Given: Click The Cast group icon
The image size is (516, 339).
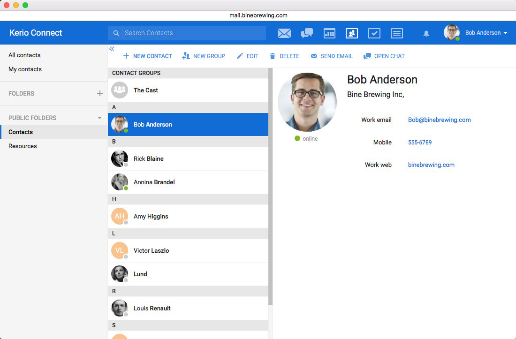Looking at the screenshot, I should [x=120, y=90].
